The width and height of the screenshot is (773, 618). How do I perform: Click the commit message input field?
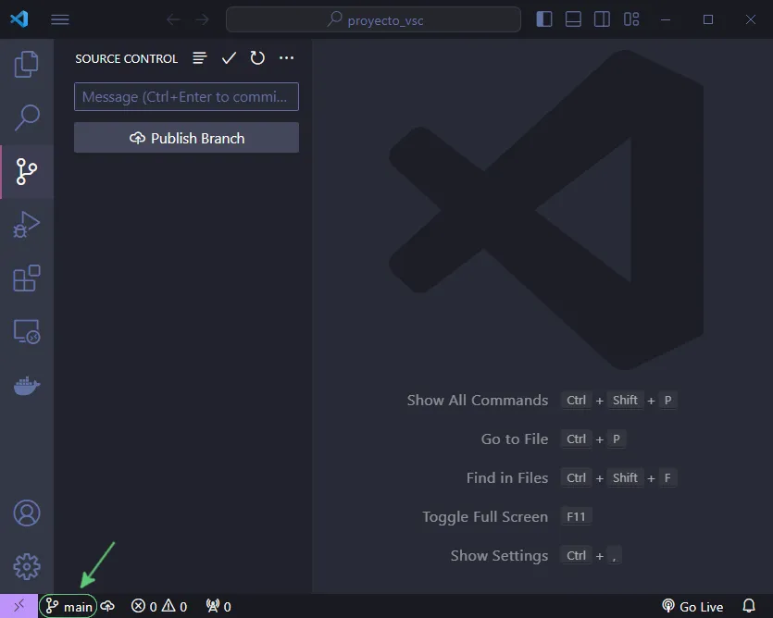pos(186,97)
